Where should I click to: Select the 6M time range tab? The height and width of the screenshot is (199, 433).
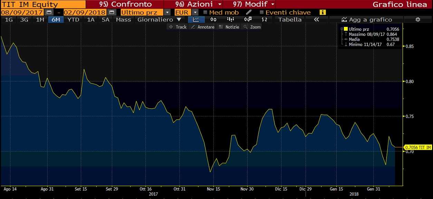tap(56, 20)
